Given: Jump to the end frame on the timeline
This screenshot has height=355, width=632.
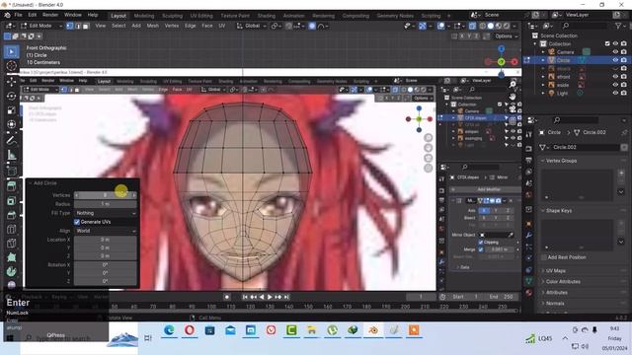Looking at the screenshot, I should (286, 297).
